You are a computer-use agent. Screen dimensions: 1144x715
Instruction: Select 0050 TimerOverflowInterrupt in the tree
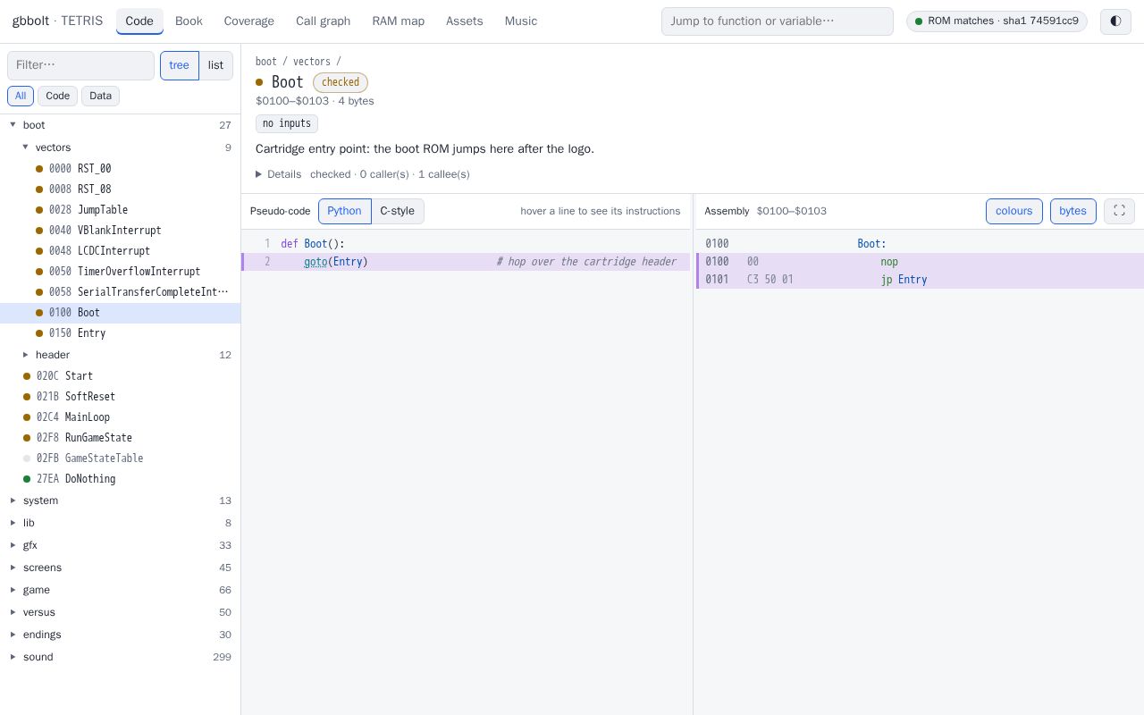tap(120, 272)
